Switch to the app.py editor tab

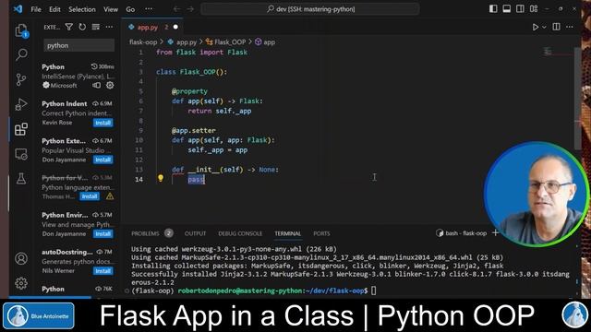click(x=152, y=27)
